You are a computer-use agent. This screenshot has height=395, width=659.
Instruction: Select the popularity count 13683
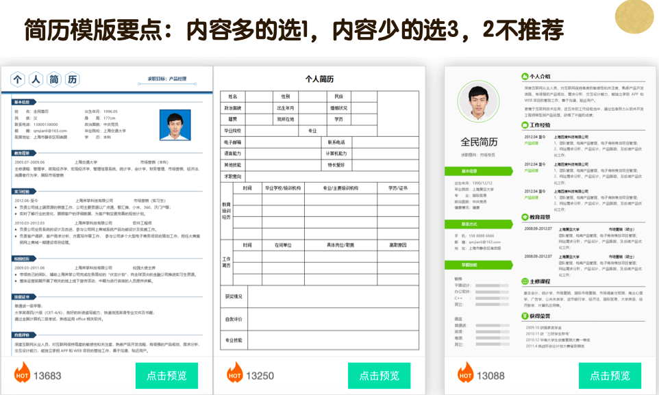tap(47, 376)
